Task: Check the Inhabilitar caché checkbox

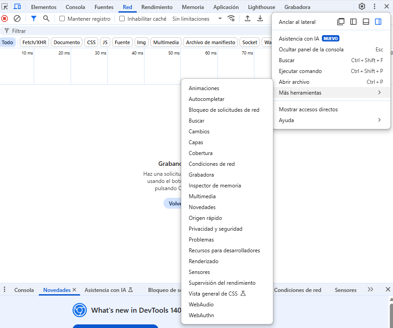Action: tap(122, 19)
